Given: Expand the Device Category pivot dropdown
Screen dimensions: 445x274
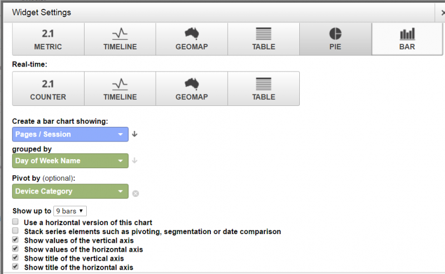Looking at the screenshot, I should click(x=70, y=191).
